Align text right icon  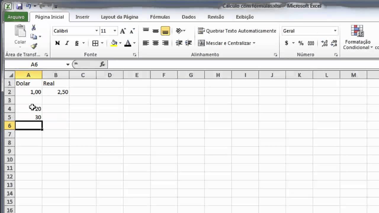[165, 43]
